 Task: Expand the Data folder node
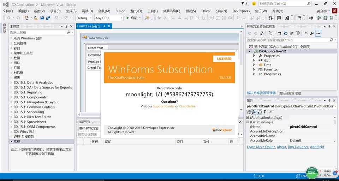[254, 65]
